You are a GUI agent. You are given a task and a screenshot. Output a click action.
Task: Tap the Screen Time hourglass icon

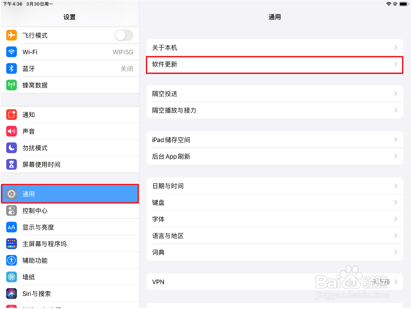coord(11,165)
